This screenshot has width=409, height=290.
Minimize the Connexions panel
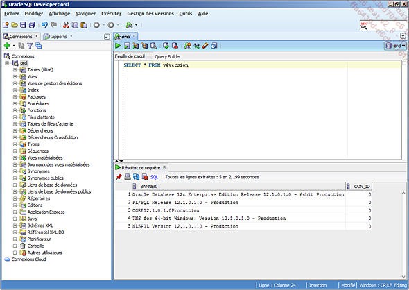click(107, 37)
